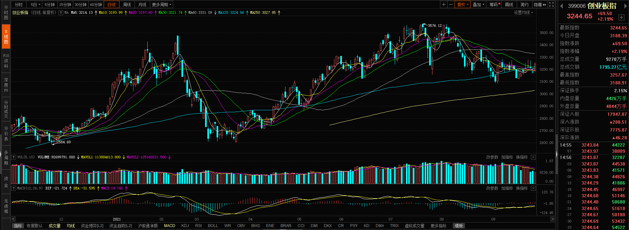The height and width of the screenshot is (230, 629).
Task: Expand the 更多周期 dropdown
Action: click(x=161, y=5)
